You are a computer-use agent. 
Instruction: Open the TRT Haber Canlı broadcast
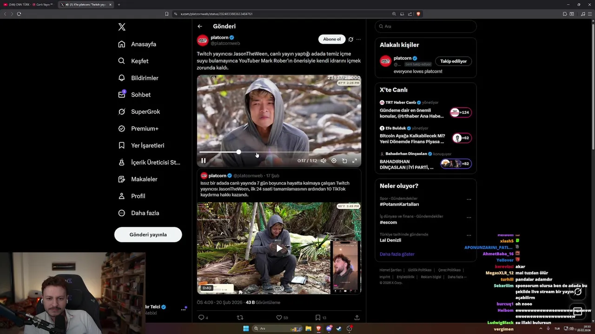425,109
